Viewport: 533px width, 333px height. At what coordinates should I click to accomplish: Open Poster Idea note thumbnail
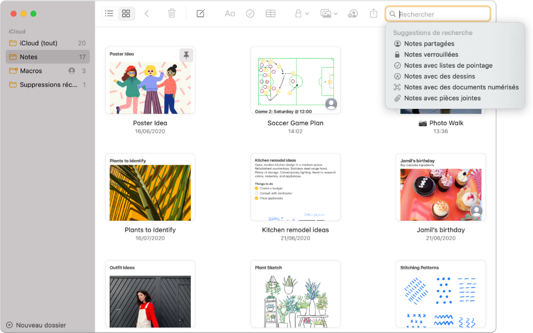[x=150, y=80]
